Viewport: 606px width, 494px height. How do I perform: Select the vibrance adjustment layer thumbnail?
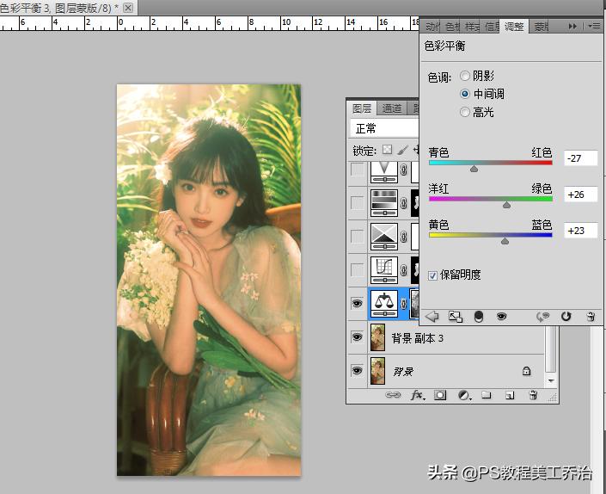point(384,172)
